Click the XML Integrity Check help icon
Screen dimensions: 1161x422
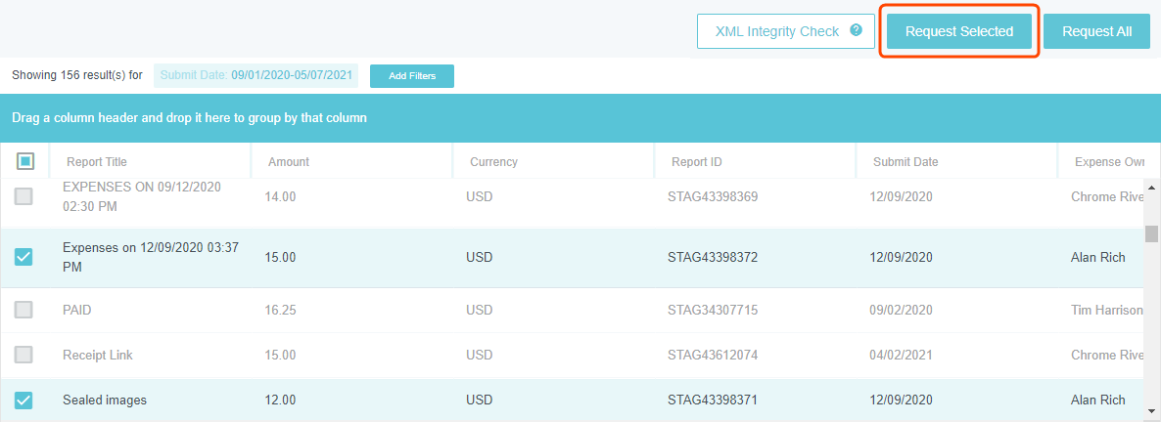pos(857,30)
